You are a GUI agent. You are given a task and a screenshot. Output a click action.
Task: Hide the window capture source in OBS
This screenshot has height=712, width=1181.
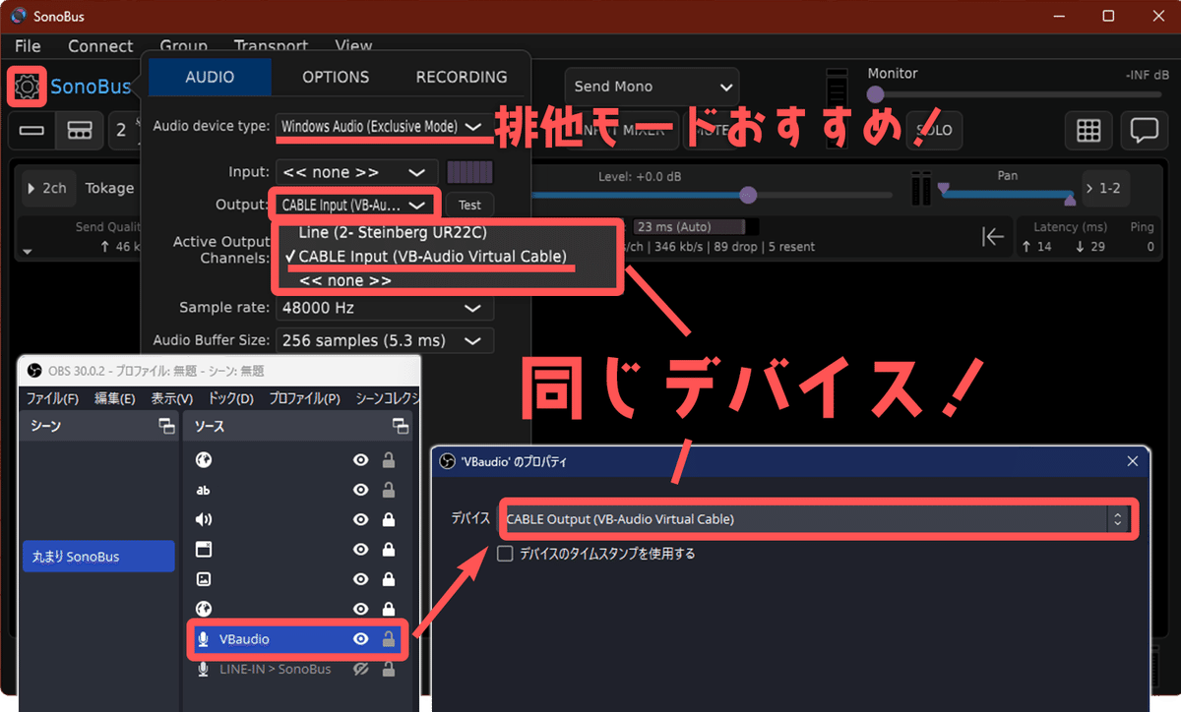[361, 549]
